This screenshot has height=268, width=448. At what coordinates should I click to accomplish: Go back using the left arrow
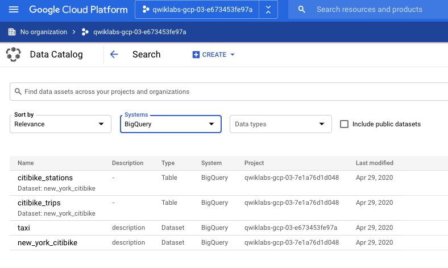click(x=114, y=55)
